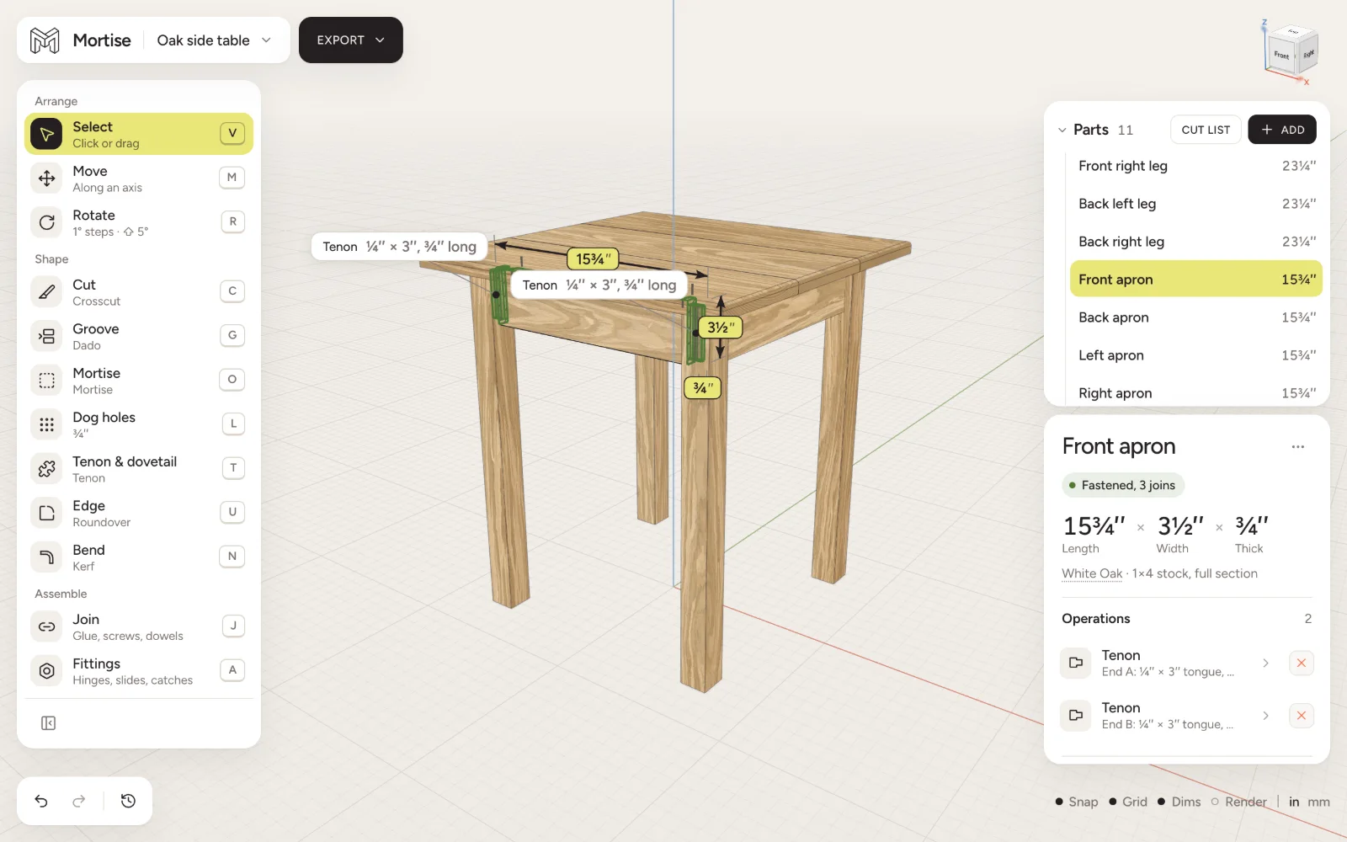Activate the Join tool

click(x=139, y=626)
